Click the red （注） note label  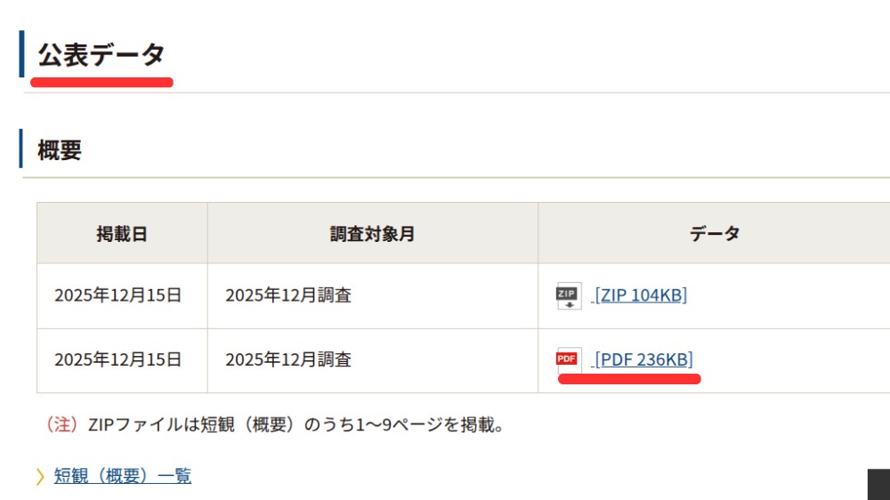click(x=61, y=425)
